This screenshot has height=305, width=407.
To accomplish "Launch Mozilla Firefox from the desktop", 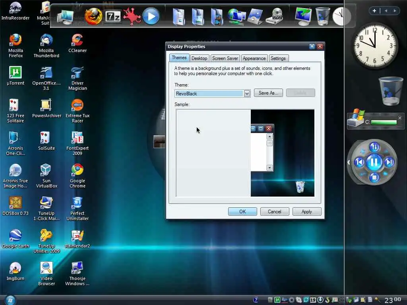I will (16, 45).
